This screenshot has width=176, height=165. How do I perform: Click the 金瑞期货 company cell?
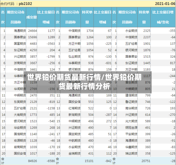[75, 153]
